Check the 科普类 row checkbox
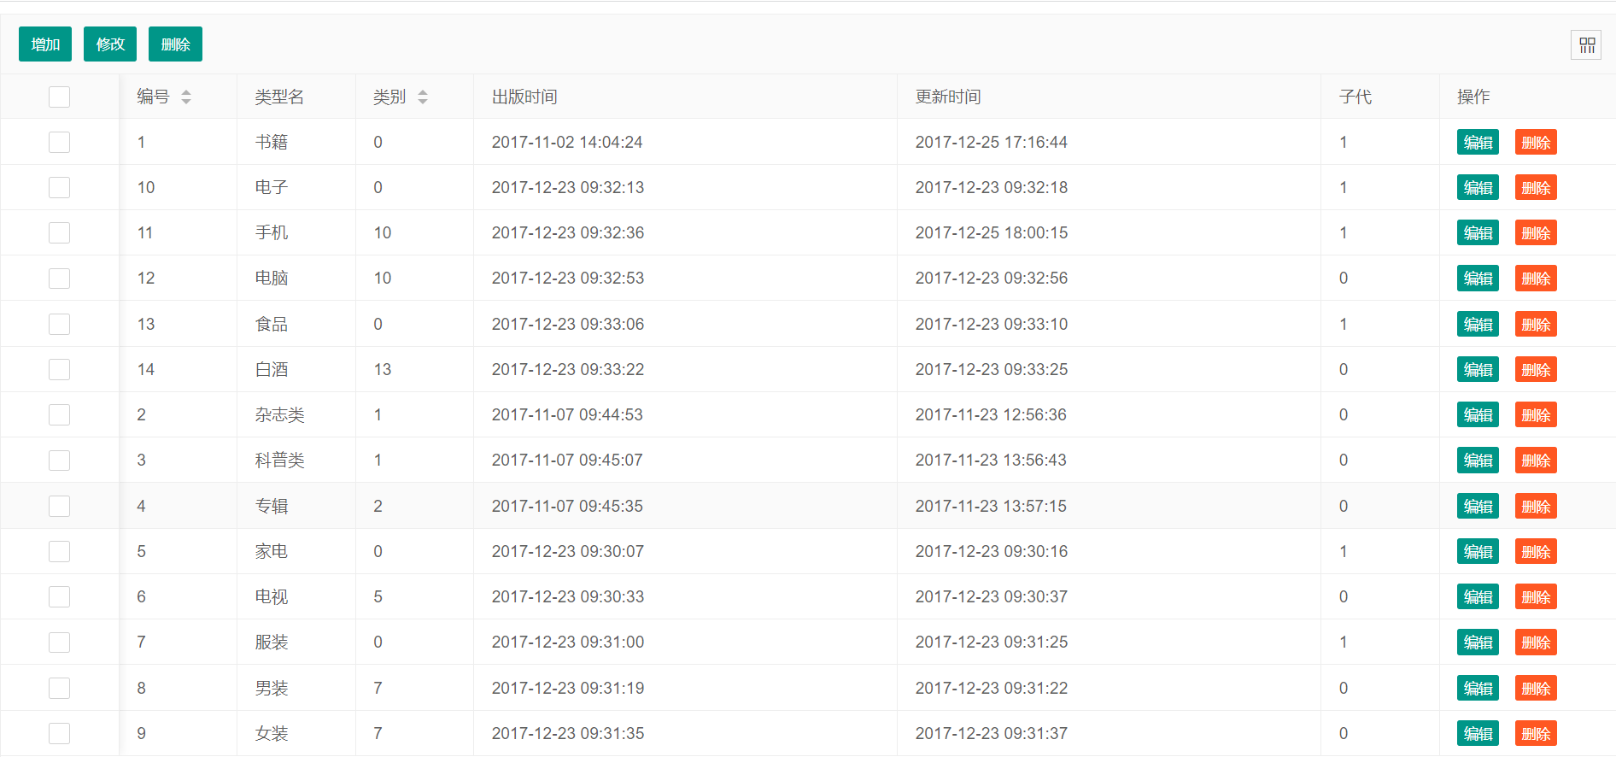 (x=60, y=460)
